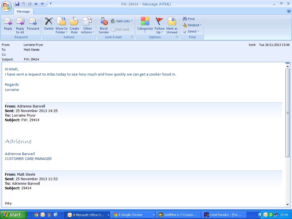
Task: Open the Options group dialog launcher
Action: coord(177,37)
